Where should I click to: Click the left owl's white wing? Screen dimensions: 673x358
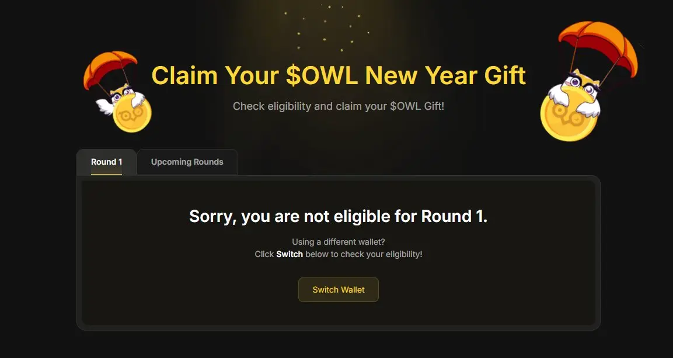[x=105, y=107]
